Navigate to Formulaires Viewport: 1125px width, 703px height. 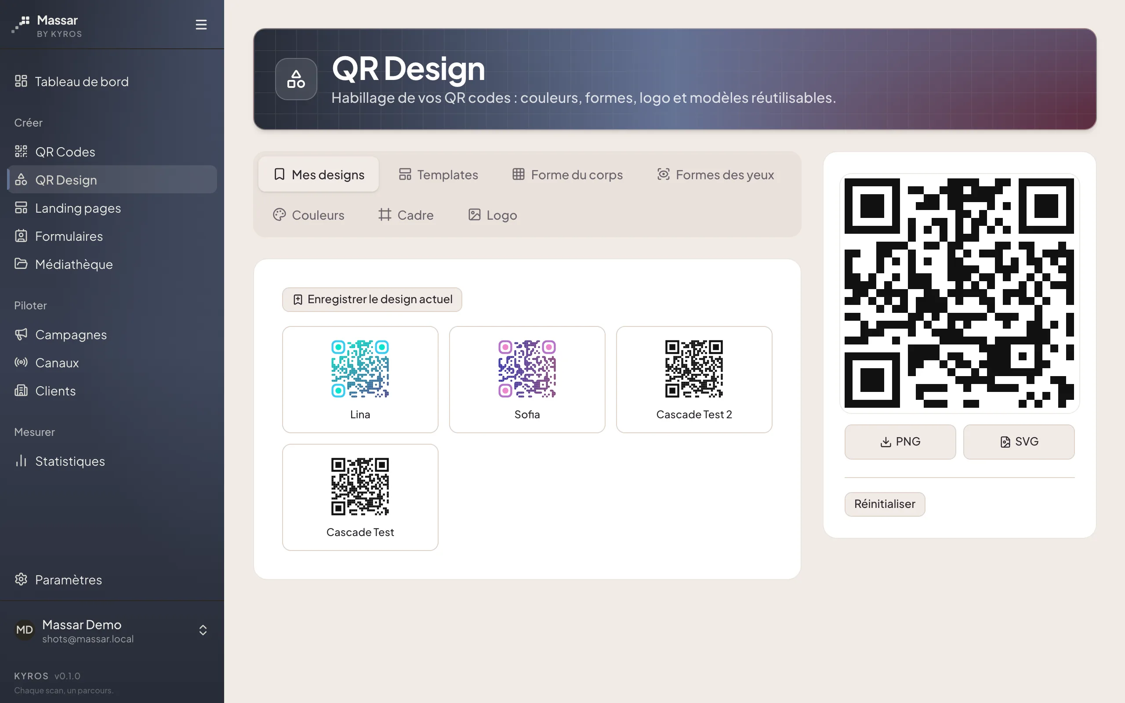tap(112, 236)
